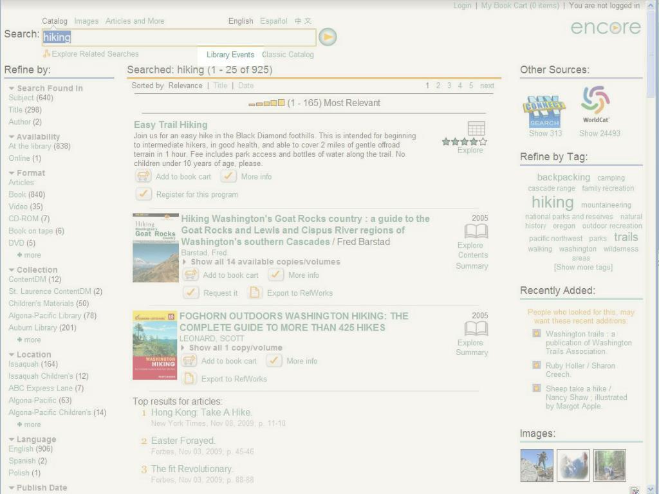Go to results page 2
The height and width of the screenshot is (494, 659).
pos(438,86)
